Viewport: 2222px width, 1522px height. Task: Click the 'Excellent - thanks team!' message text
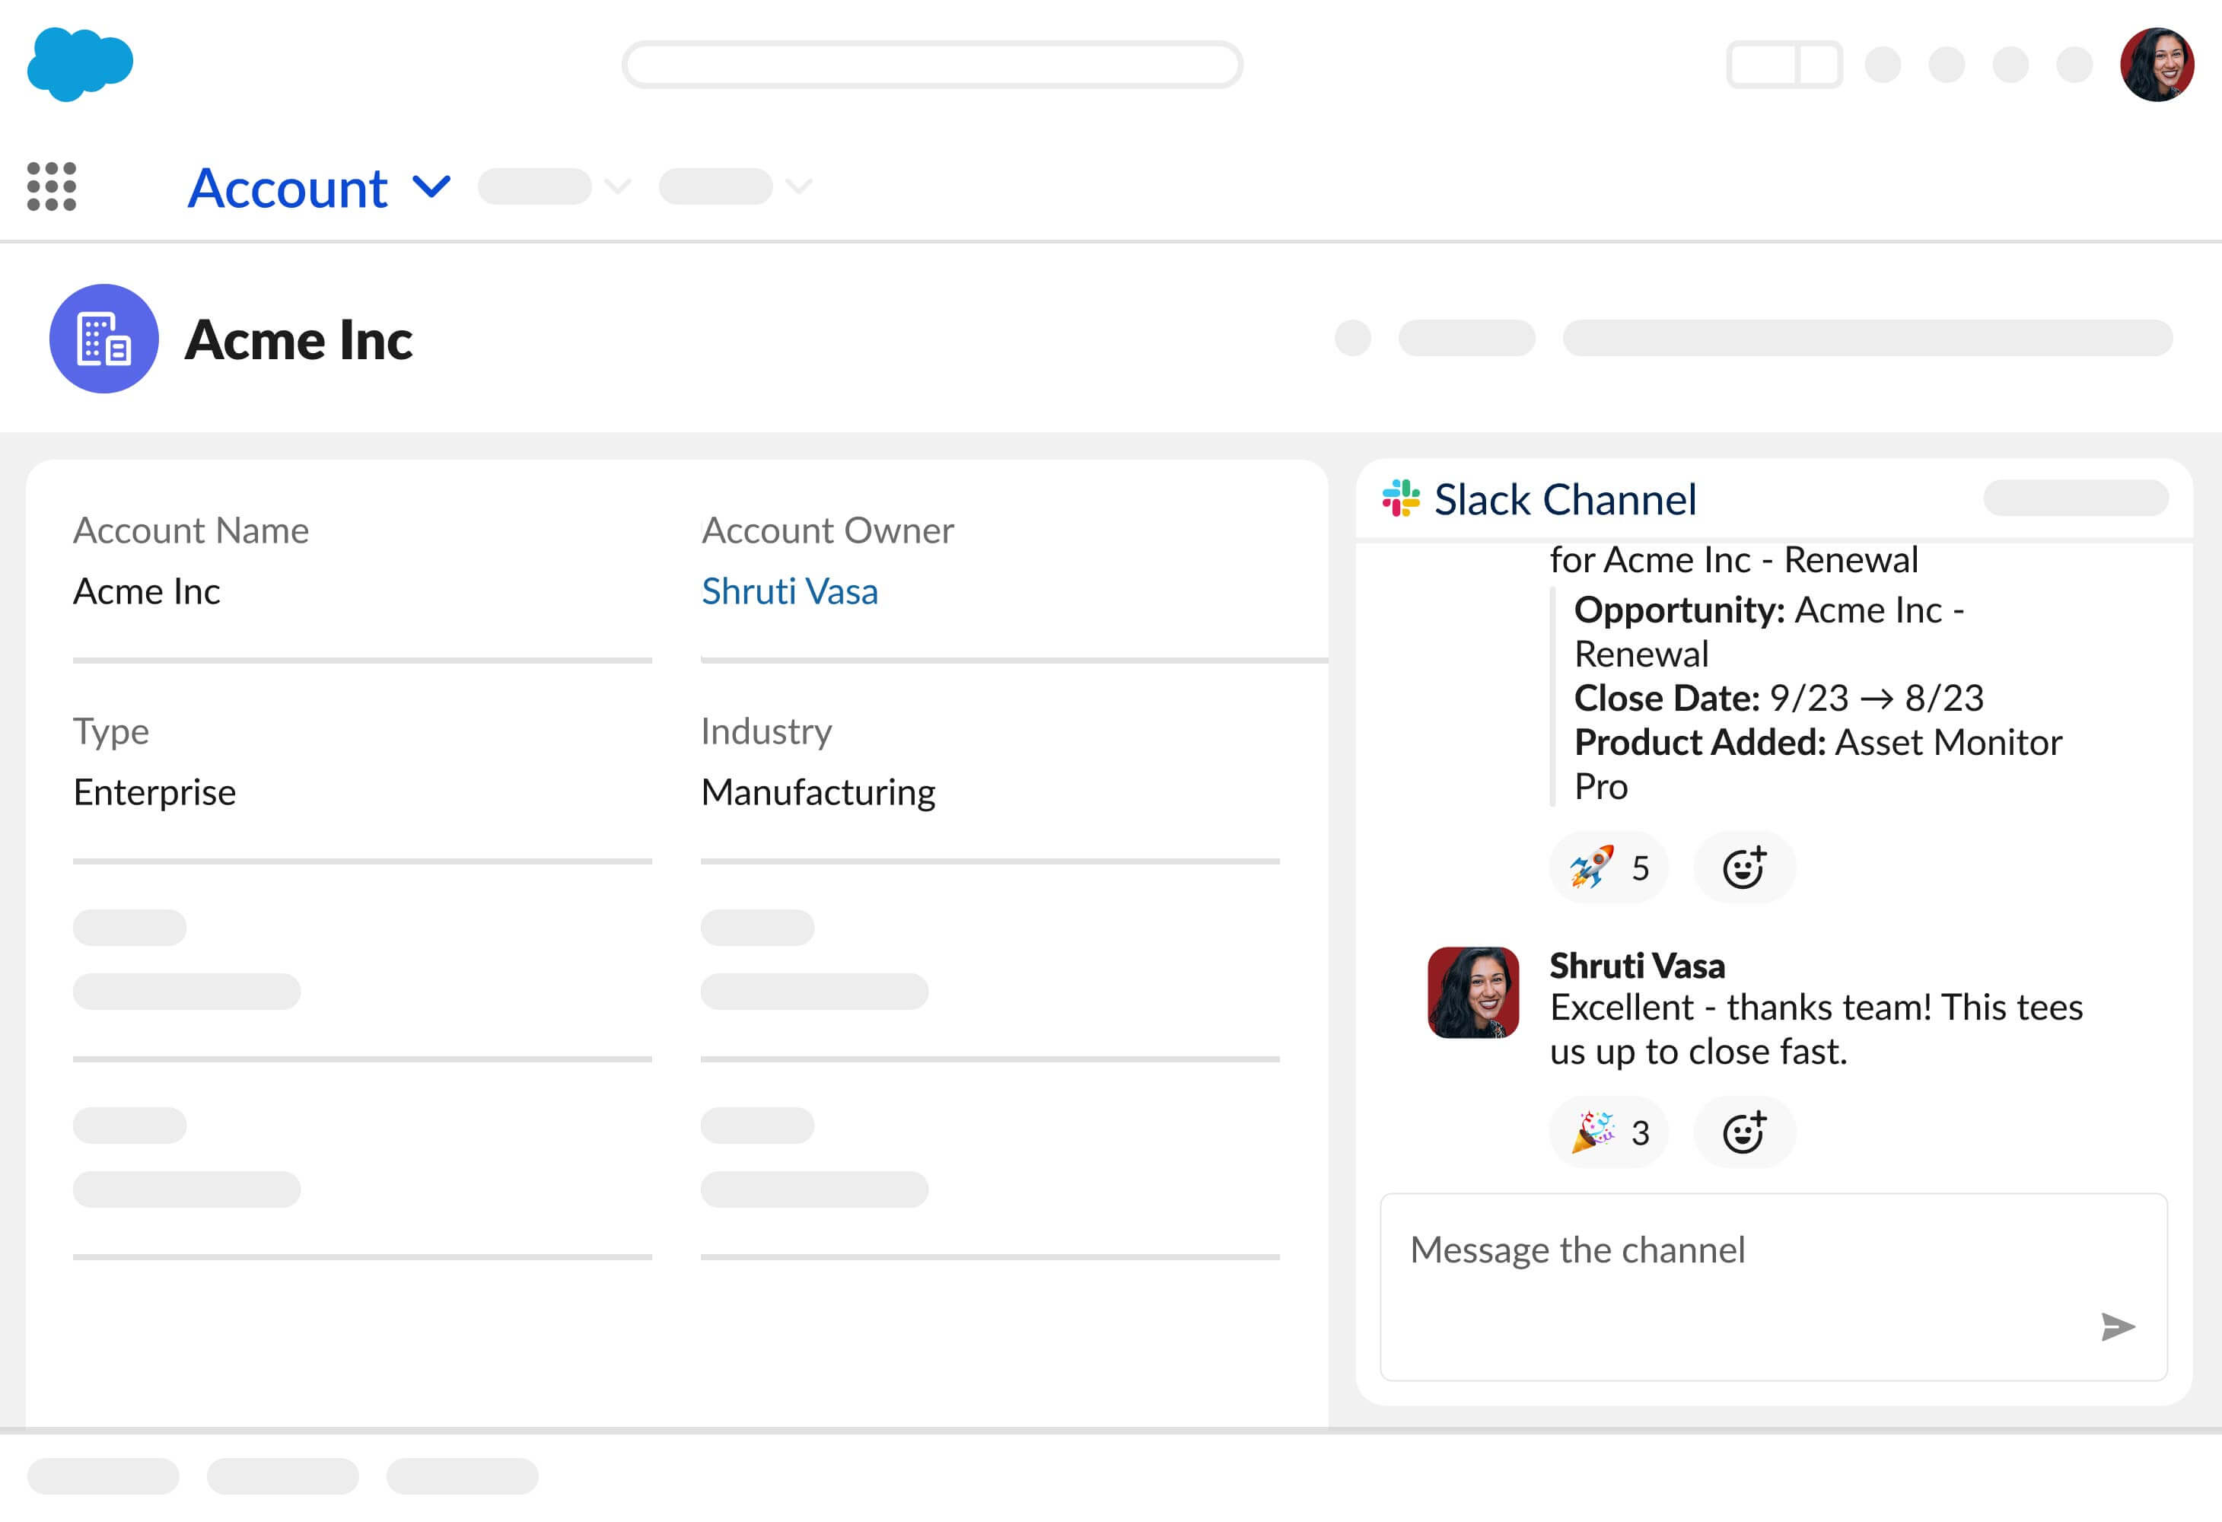1816,1030
